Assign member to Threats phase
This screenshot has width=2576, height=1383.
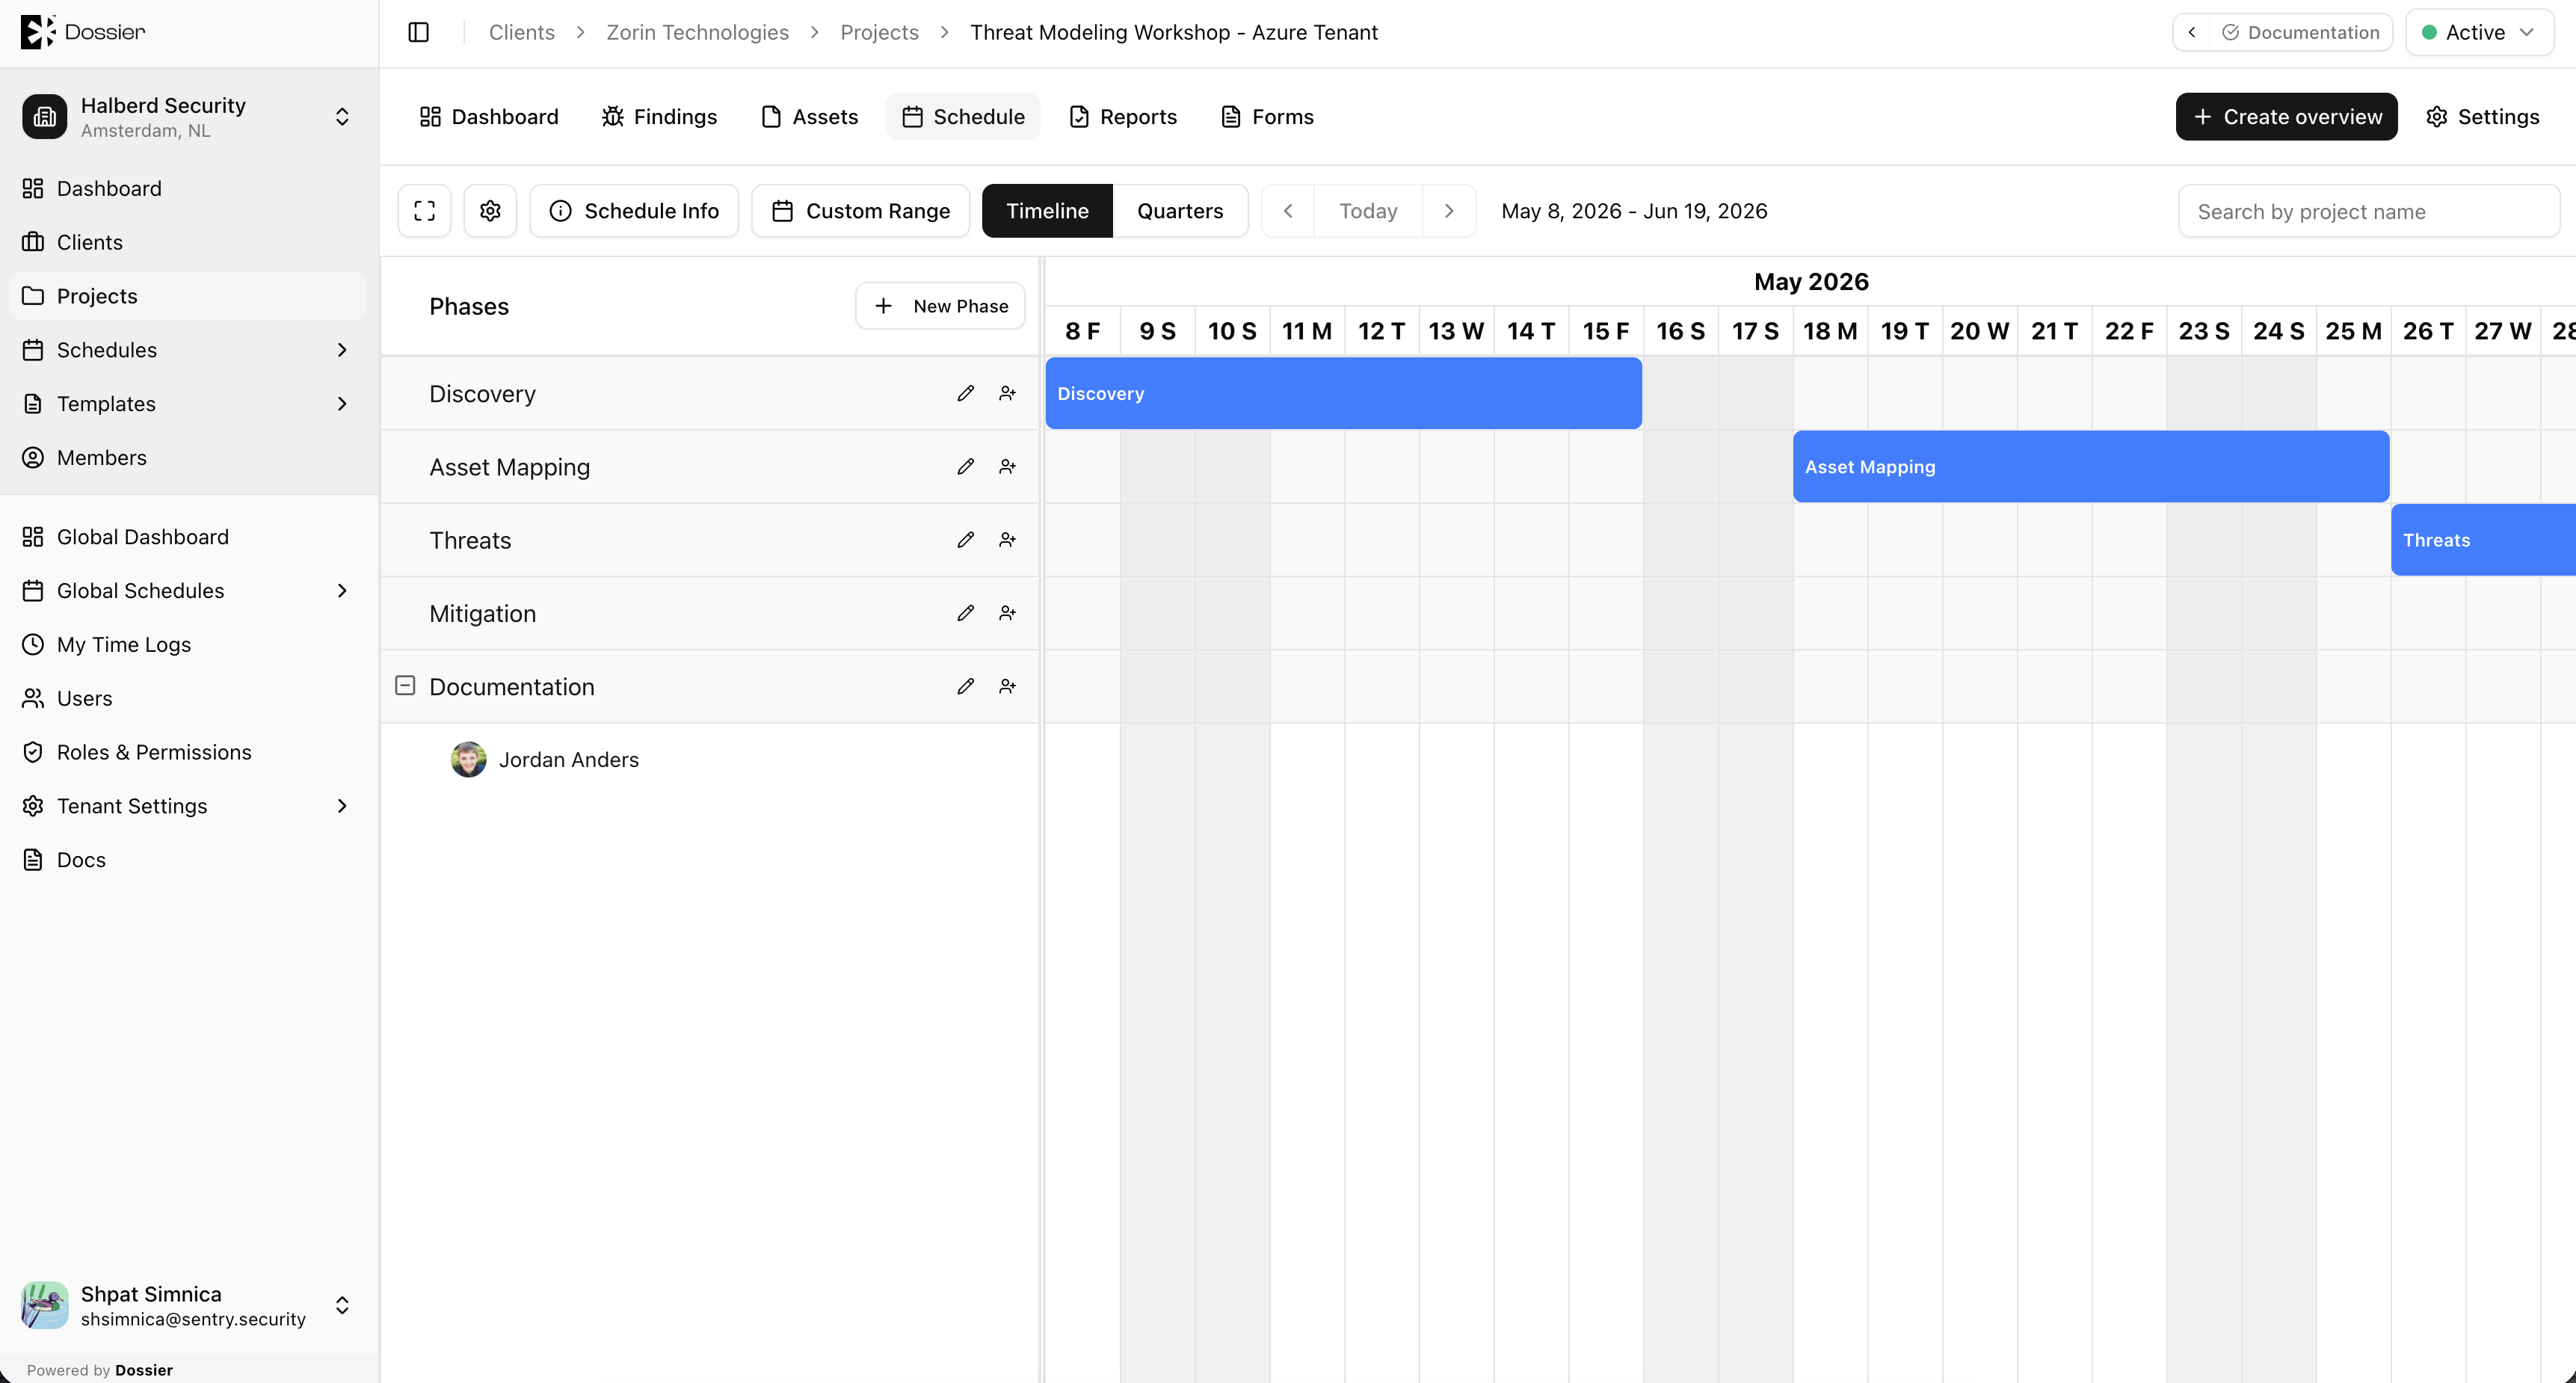[1007, 540]
